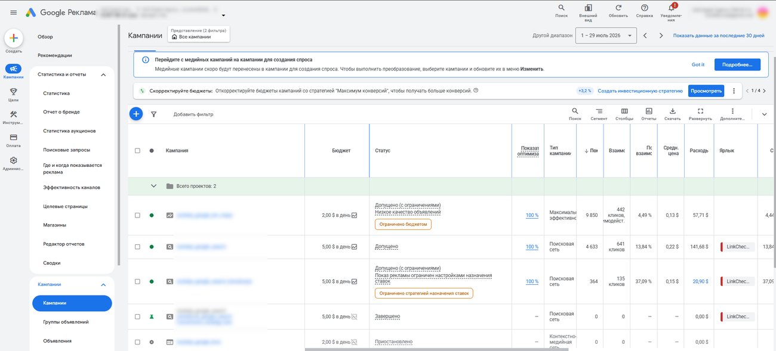Sort by Бюджет column header
The width and height of the screenshot is (776, 351).
[341, 151]
